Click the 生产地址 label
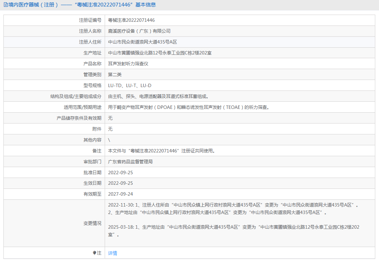The height and width of the screenshot is (262, 379). 92,53
